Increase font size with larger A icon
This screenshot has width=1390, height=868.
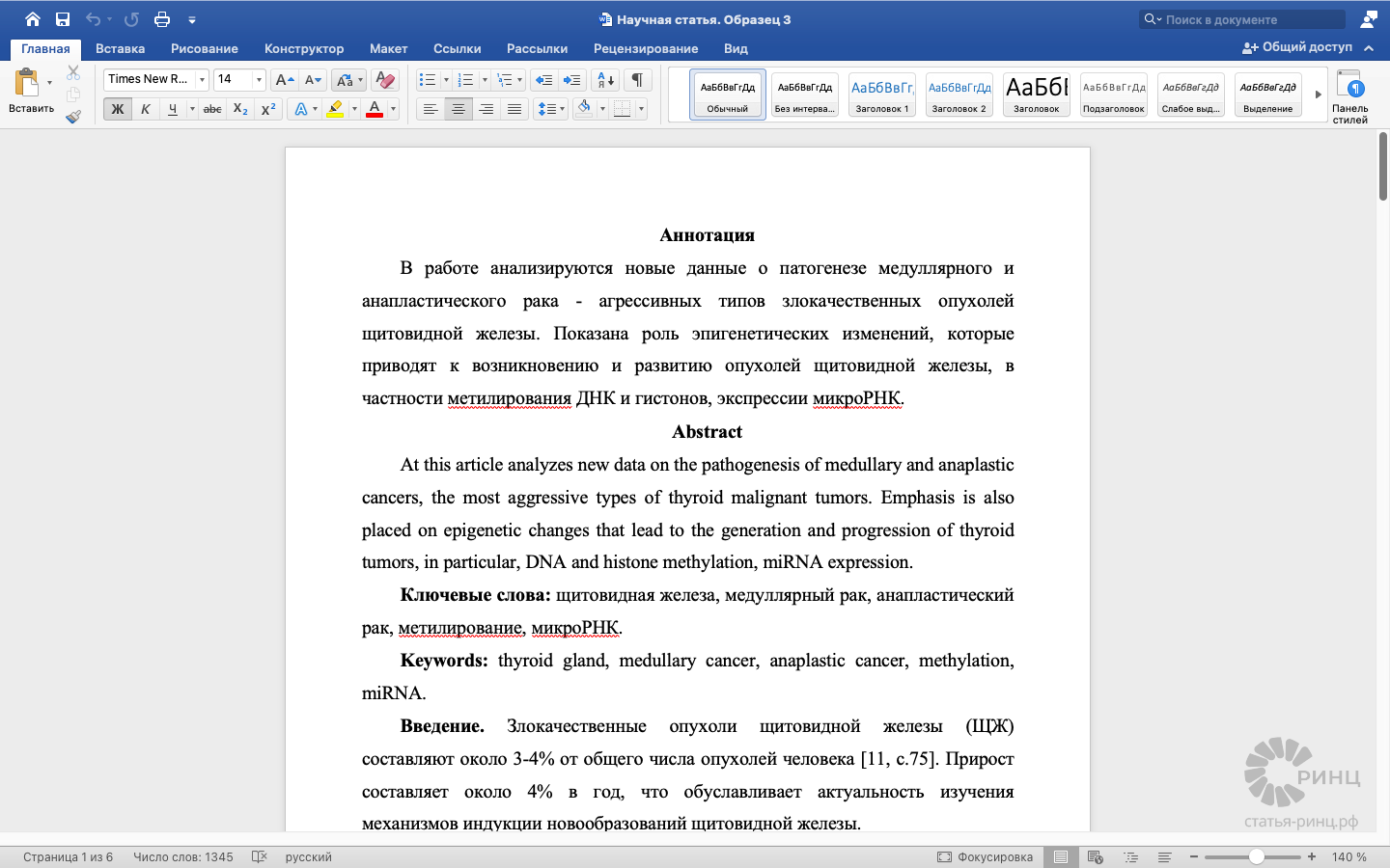pos(284,80)
